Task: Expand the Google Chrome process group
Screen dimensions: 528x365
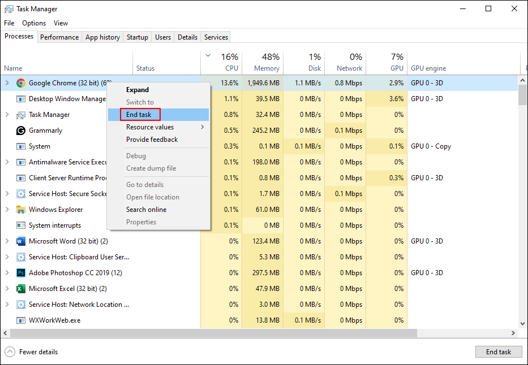Action: tap(6, 82)
